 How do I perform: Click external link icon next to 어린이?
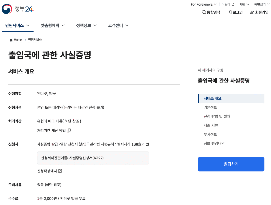[233, 4]
